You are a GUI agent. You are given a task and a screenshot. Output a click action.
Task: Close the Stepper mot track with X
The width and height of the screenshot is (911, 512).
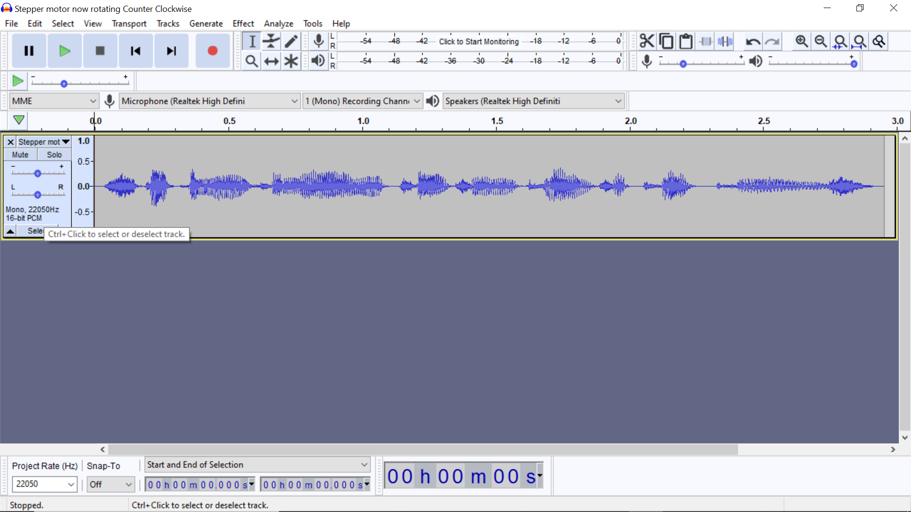click(10, 142)
